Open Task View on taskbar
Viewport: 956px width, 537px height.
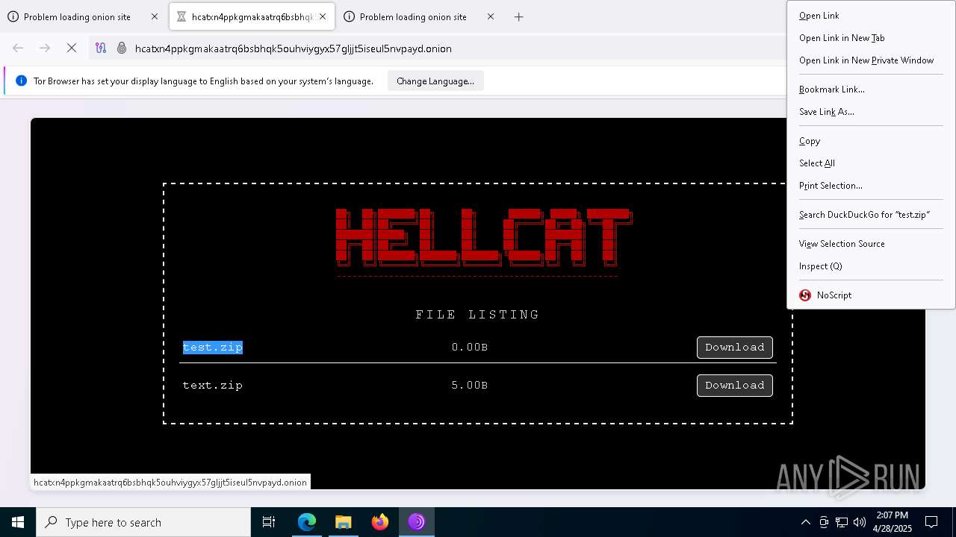coord(269,522)
